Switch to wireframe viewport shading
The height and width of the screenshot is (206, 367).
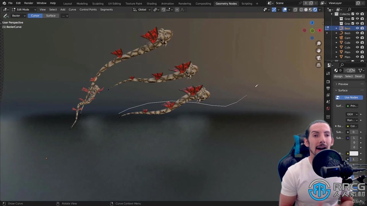point(301,9)
